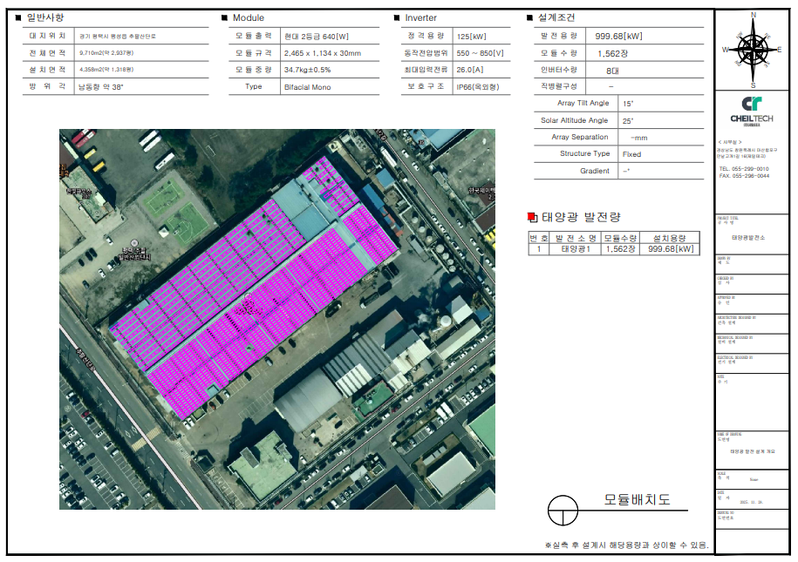Click the red square beside 태양광 발전량
Screen dimensions: 798x562
(533, 217)
